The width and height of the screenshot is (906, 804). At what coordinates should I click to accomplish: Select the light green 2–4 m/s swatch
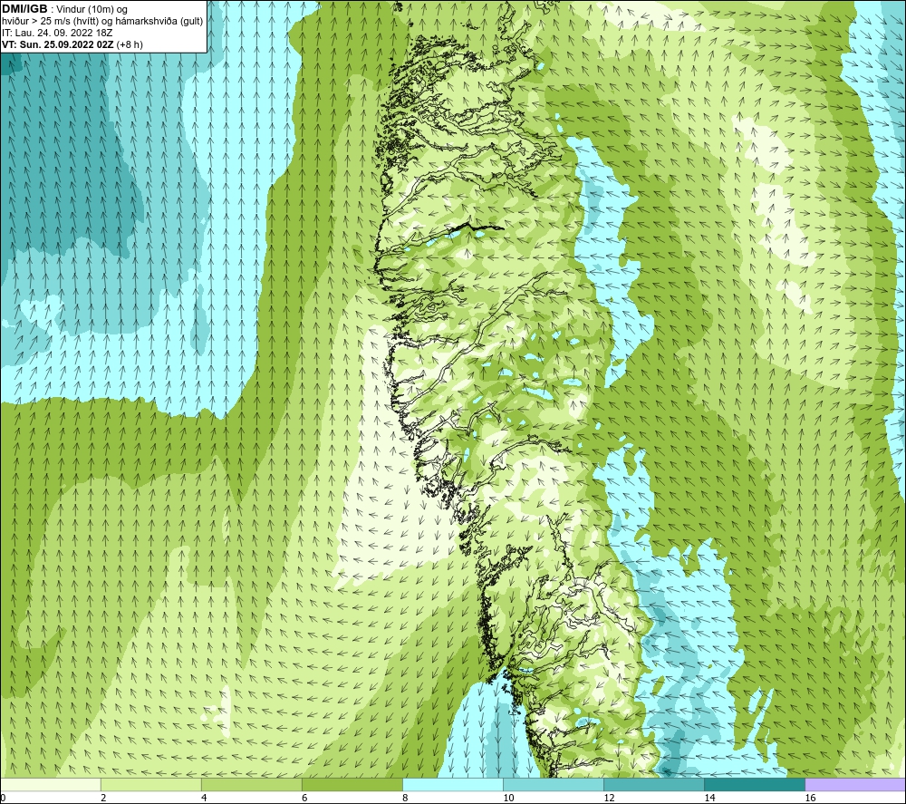(x=150, y=785)
